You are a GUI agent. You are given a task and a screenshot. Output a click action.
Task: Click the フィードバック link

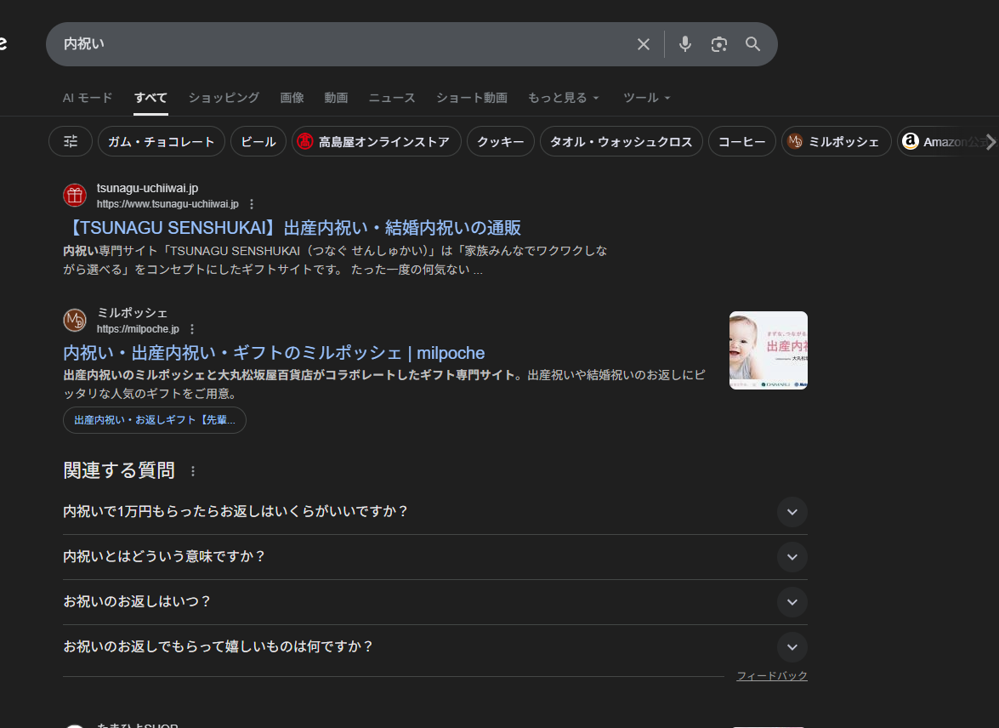pos(771,676)
